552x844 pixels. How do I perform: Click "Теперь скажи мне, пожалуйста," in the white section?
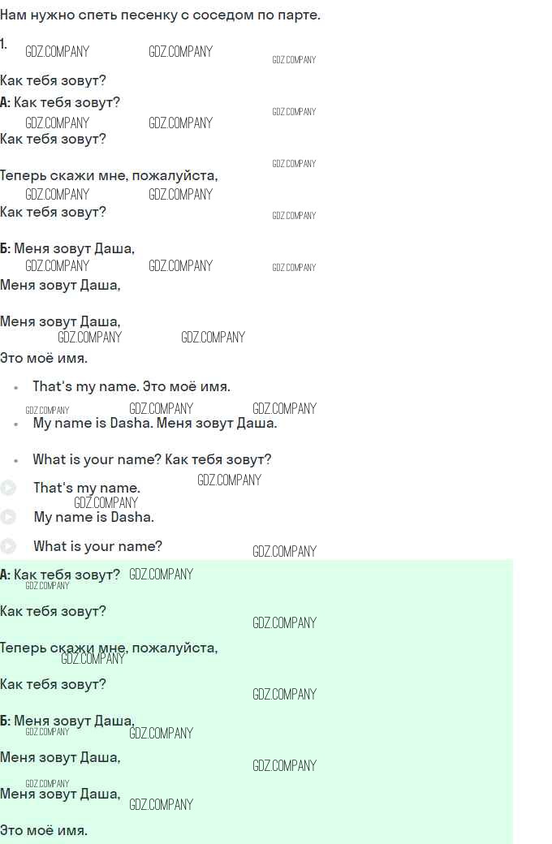pyautogui.click(x=109, y=175)
